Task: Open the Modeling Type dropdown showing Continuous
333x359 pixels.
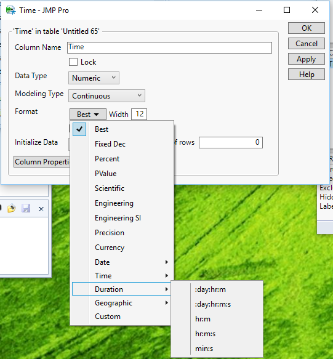Action: 106,95
